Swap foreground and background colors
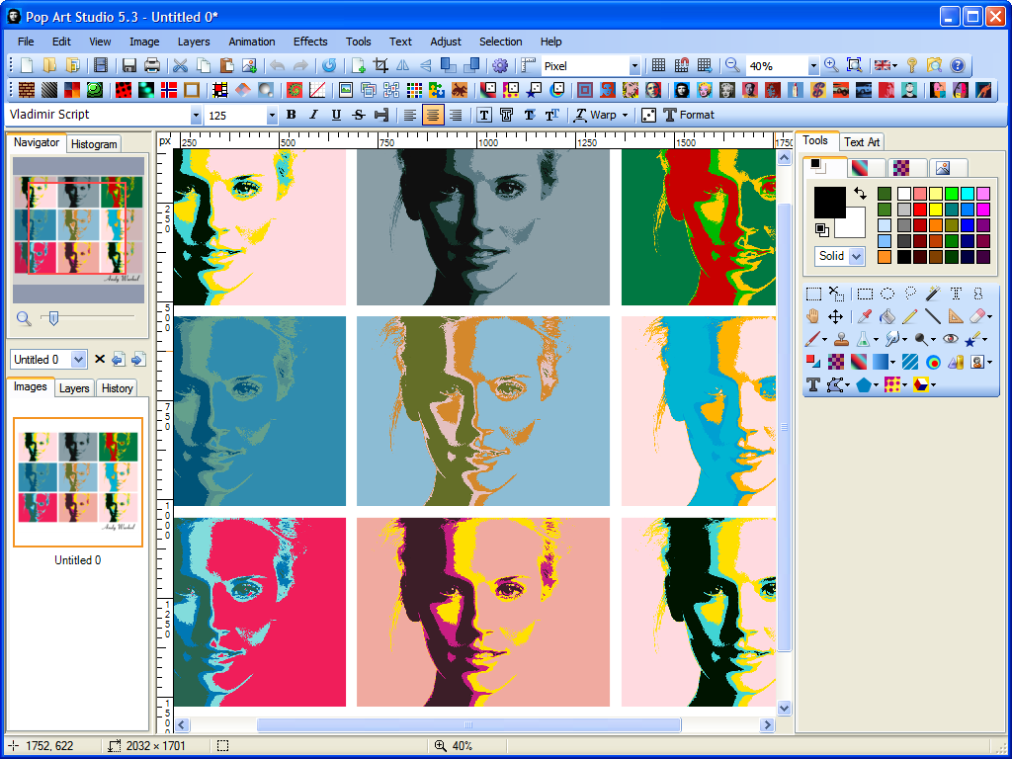 click(x=860, y=193)
